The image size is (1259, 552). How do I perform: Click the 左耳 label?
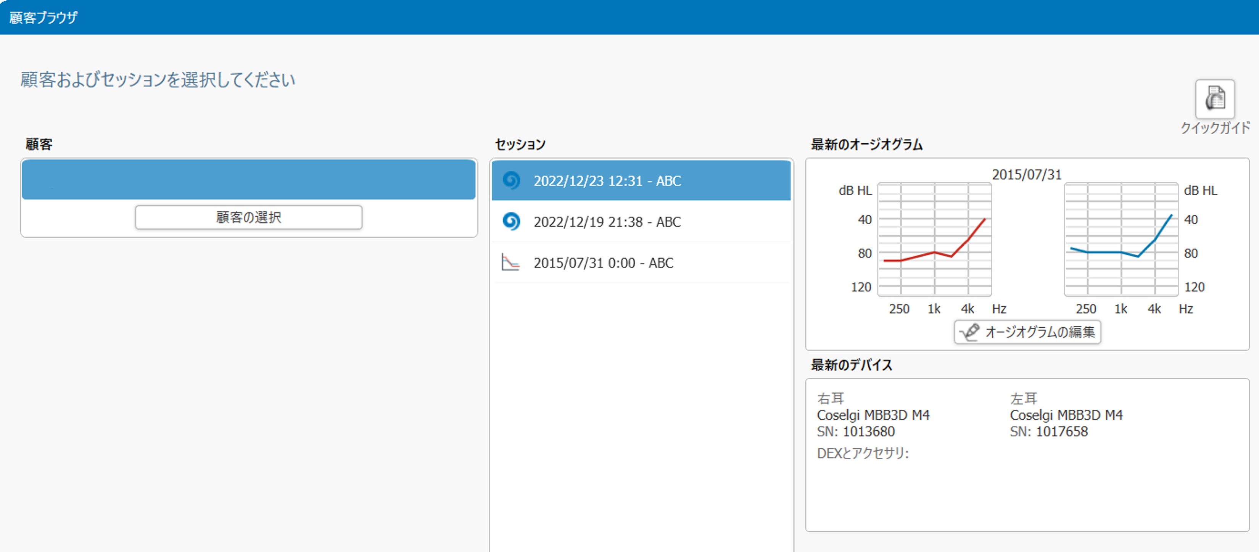pos(1024,399)
